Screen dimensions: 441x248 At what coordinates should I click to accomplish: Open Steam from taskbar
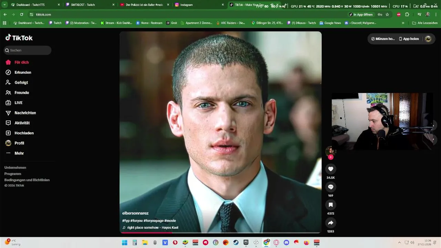coord(236,242)
